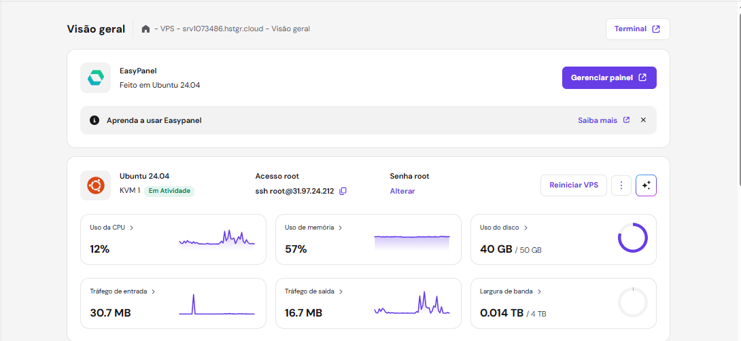Open the Tráfego de entrada details
Image resolution: width=741 pixels, height=341 pixels.
(122, 291)
